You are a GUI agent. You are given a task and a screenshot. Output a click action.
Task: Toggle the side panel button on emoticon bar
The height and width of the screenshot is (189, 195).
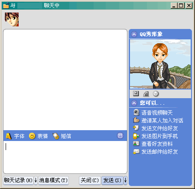point(120,136)
